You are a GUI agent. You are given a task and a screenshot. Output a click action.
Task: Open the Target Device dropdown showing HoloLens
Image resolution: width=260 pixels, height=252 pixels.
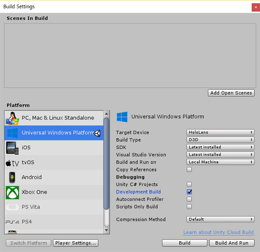(220, 132)
